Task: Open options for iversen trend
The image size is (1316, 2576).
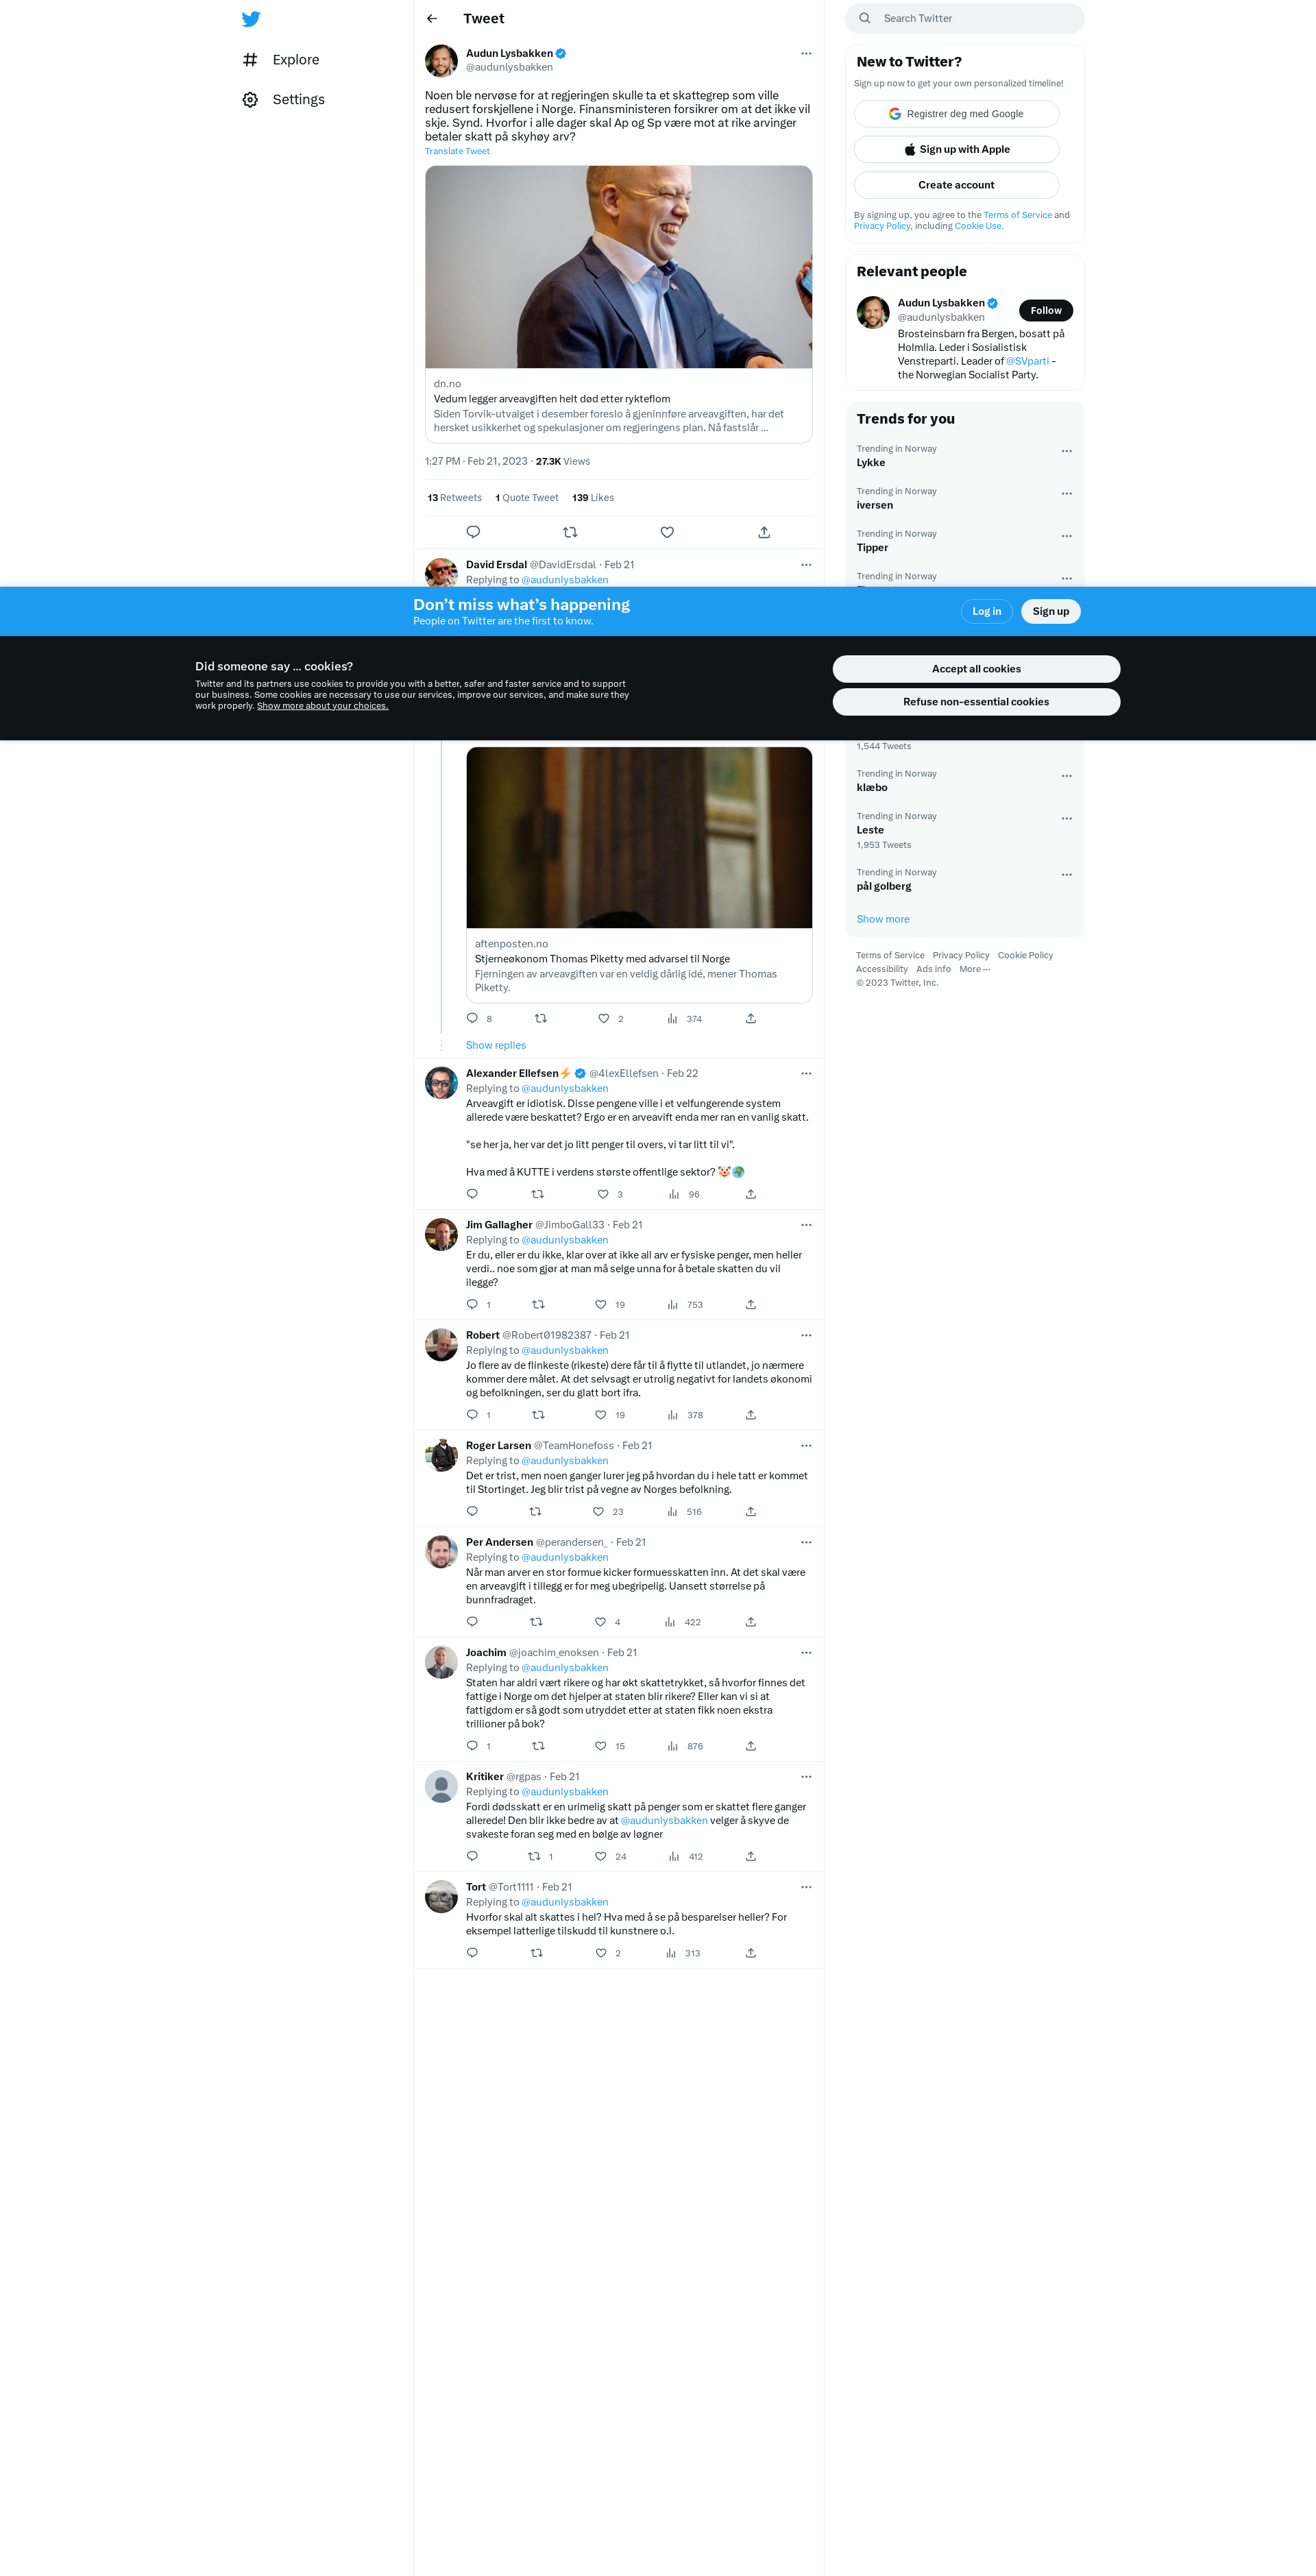Action: (x=1066, y=494)
